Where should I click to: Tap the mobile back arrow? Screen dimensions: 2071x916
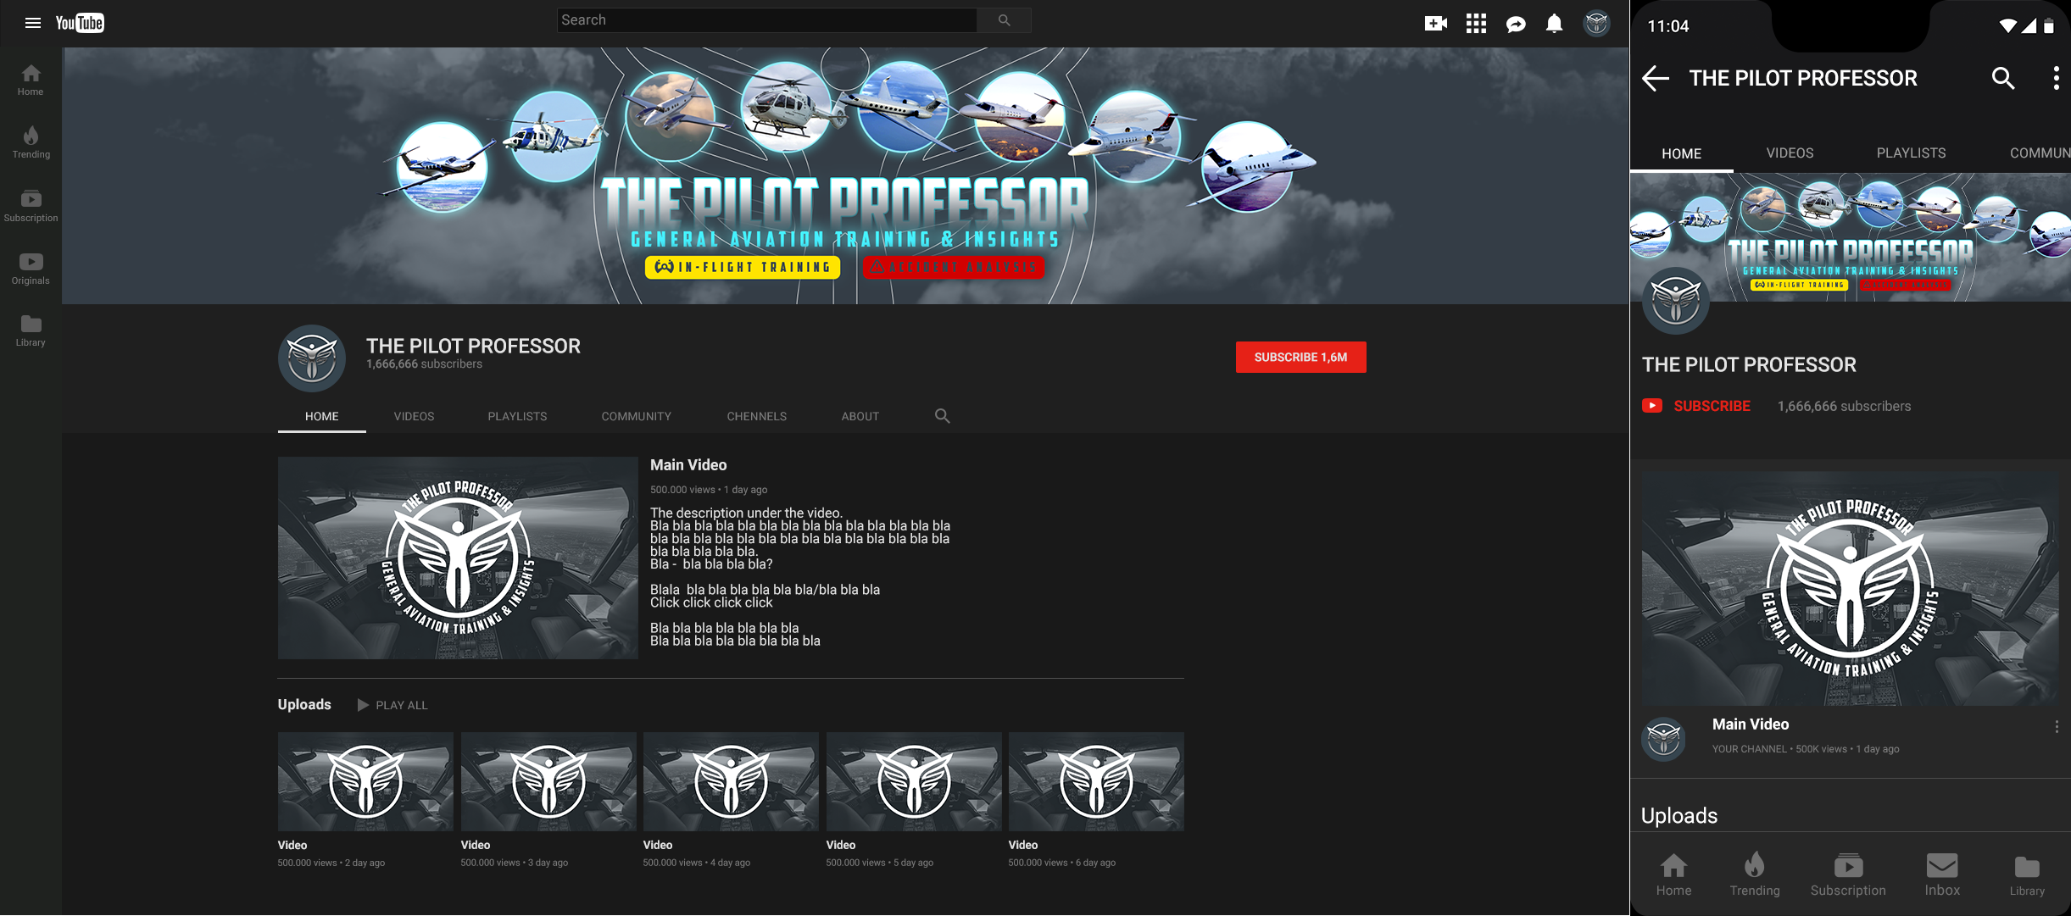click(1655, 79)
